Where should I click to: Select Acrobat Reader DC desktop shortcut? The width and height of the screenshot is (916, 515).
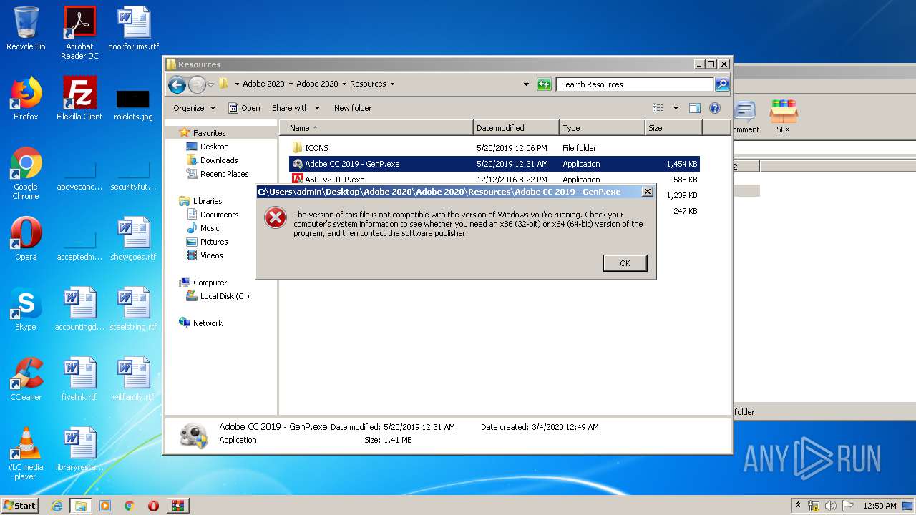coord(79,33)
